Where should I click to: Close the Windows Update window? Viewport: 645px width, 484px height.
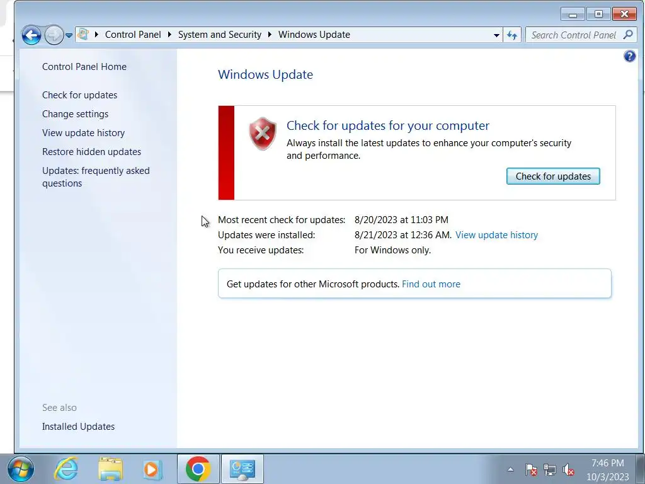tap(624, 14)
